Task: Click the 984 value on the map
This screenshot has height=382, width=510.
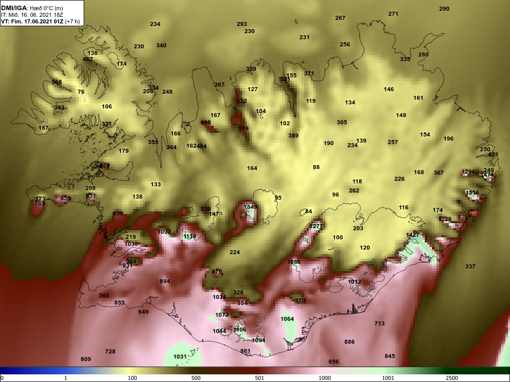Action: [x=242, y=303]
